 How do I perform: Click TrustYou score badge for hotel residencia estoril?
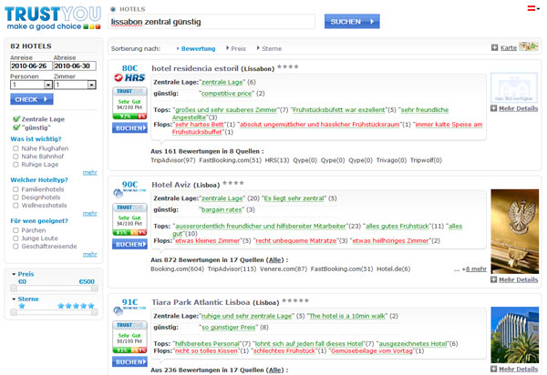tap(129, 104)
